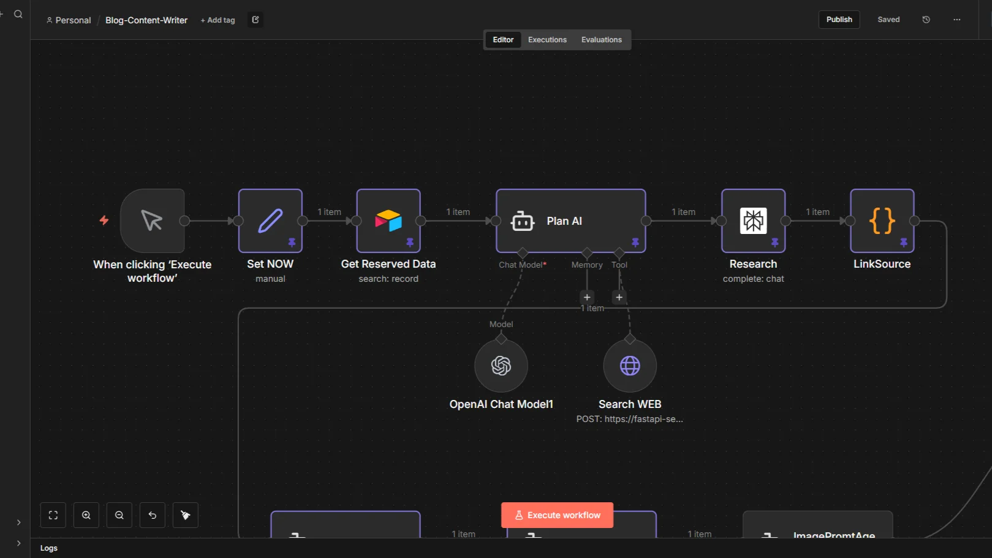Viewport: 992px width, 558px height.
Task: Click the zoom out canvas icon
Action: (119, 515)
